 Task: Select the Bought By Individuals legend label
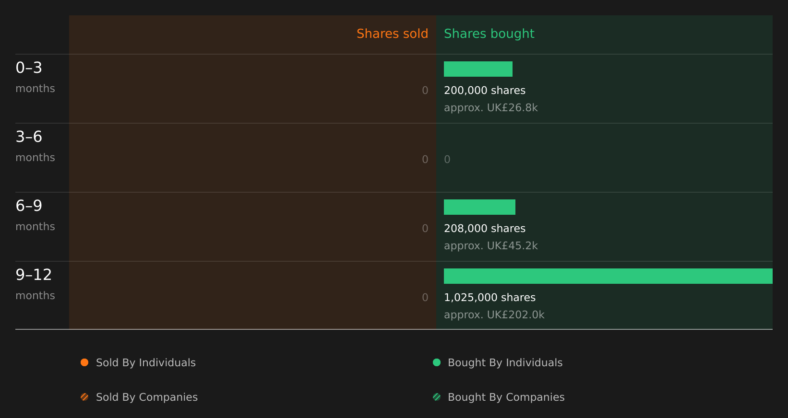pos(505,363)
